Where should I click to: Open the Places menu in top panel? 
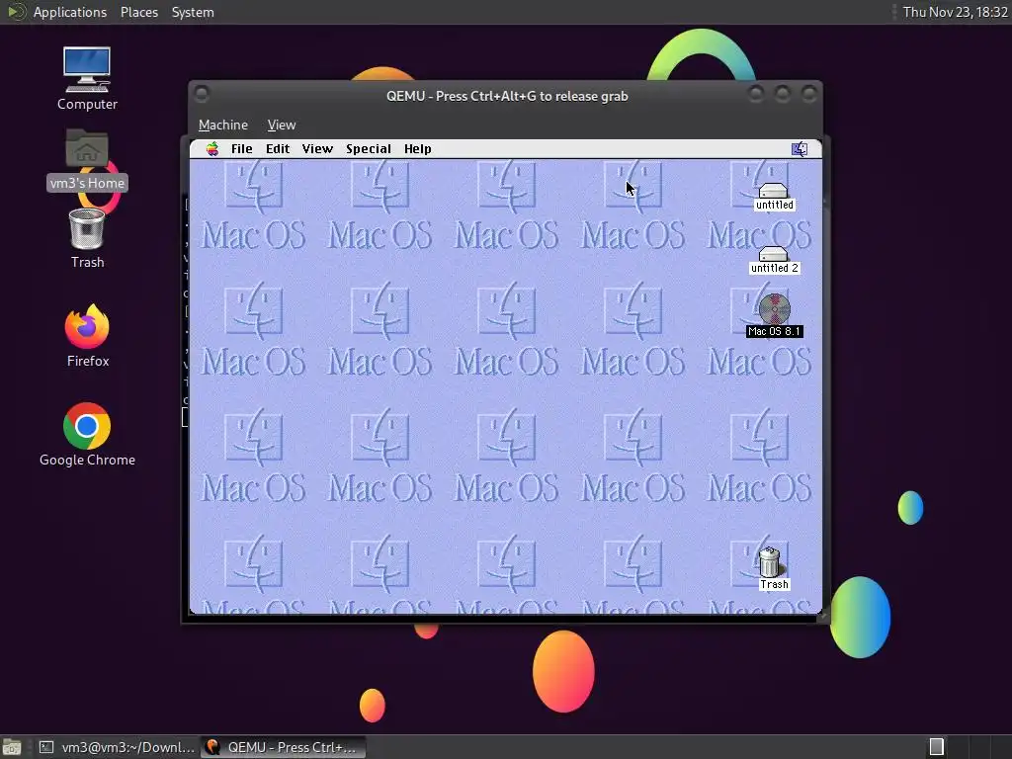coord(138,12)
